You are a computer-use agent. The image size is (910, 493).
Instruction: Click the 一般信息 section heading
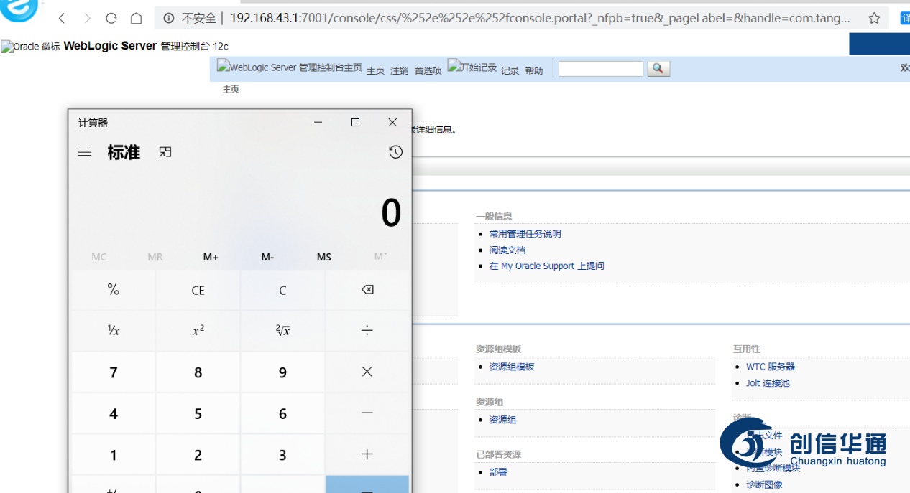pos(494,216)
